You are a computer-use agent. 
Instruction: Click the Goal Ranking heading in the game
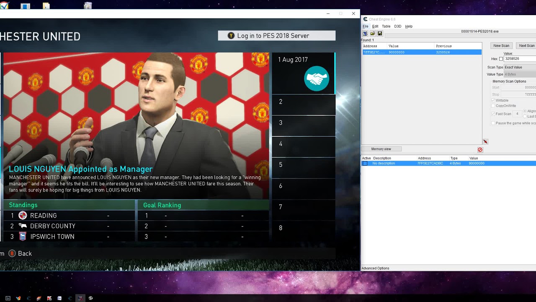(x=162, y=205)
